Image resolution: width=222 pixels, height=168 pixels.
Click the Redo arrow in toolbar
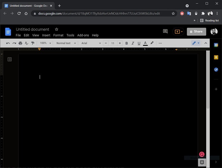[x=14, y=43]
